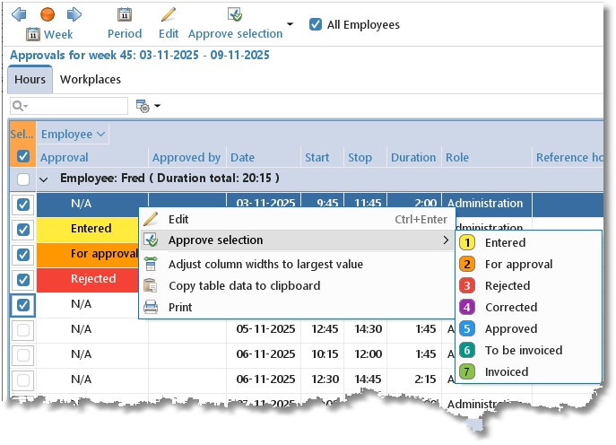Click the Approve selection toolbar label

(235, 34)
